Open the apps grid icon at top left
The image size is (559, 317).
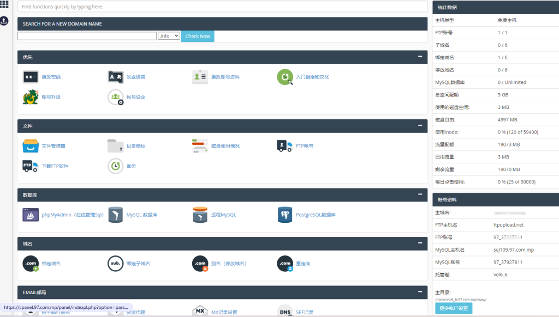coord(4,4)
